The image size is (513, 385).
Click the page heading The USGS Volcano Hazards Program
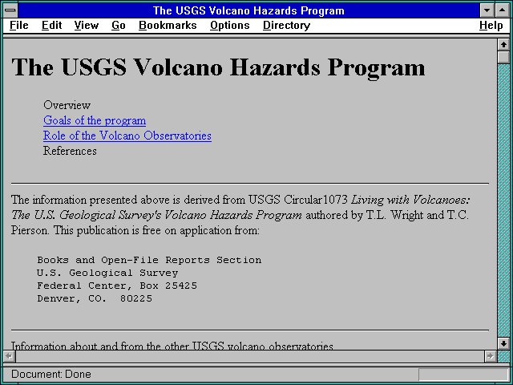click(218, 67)
